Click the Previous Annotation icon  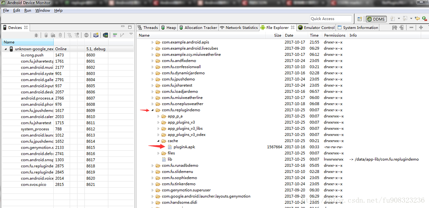point(405,18)
